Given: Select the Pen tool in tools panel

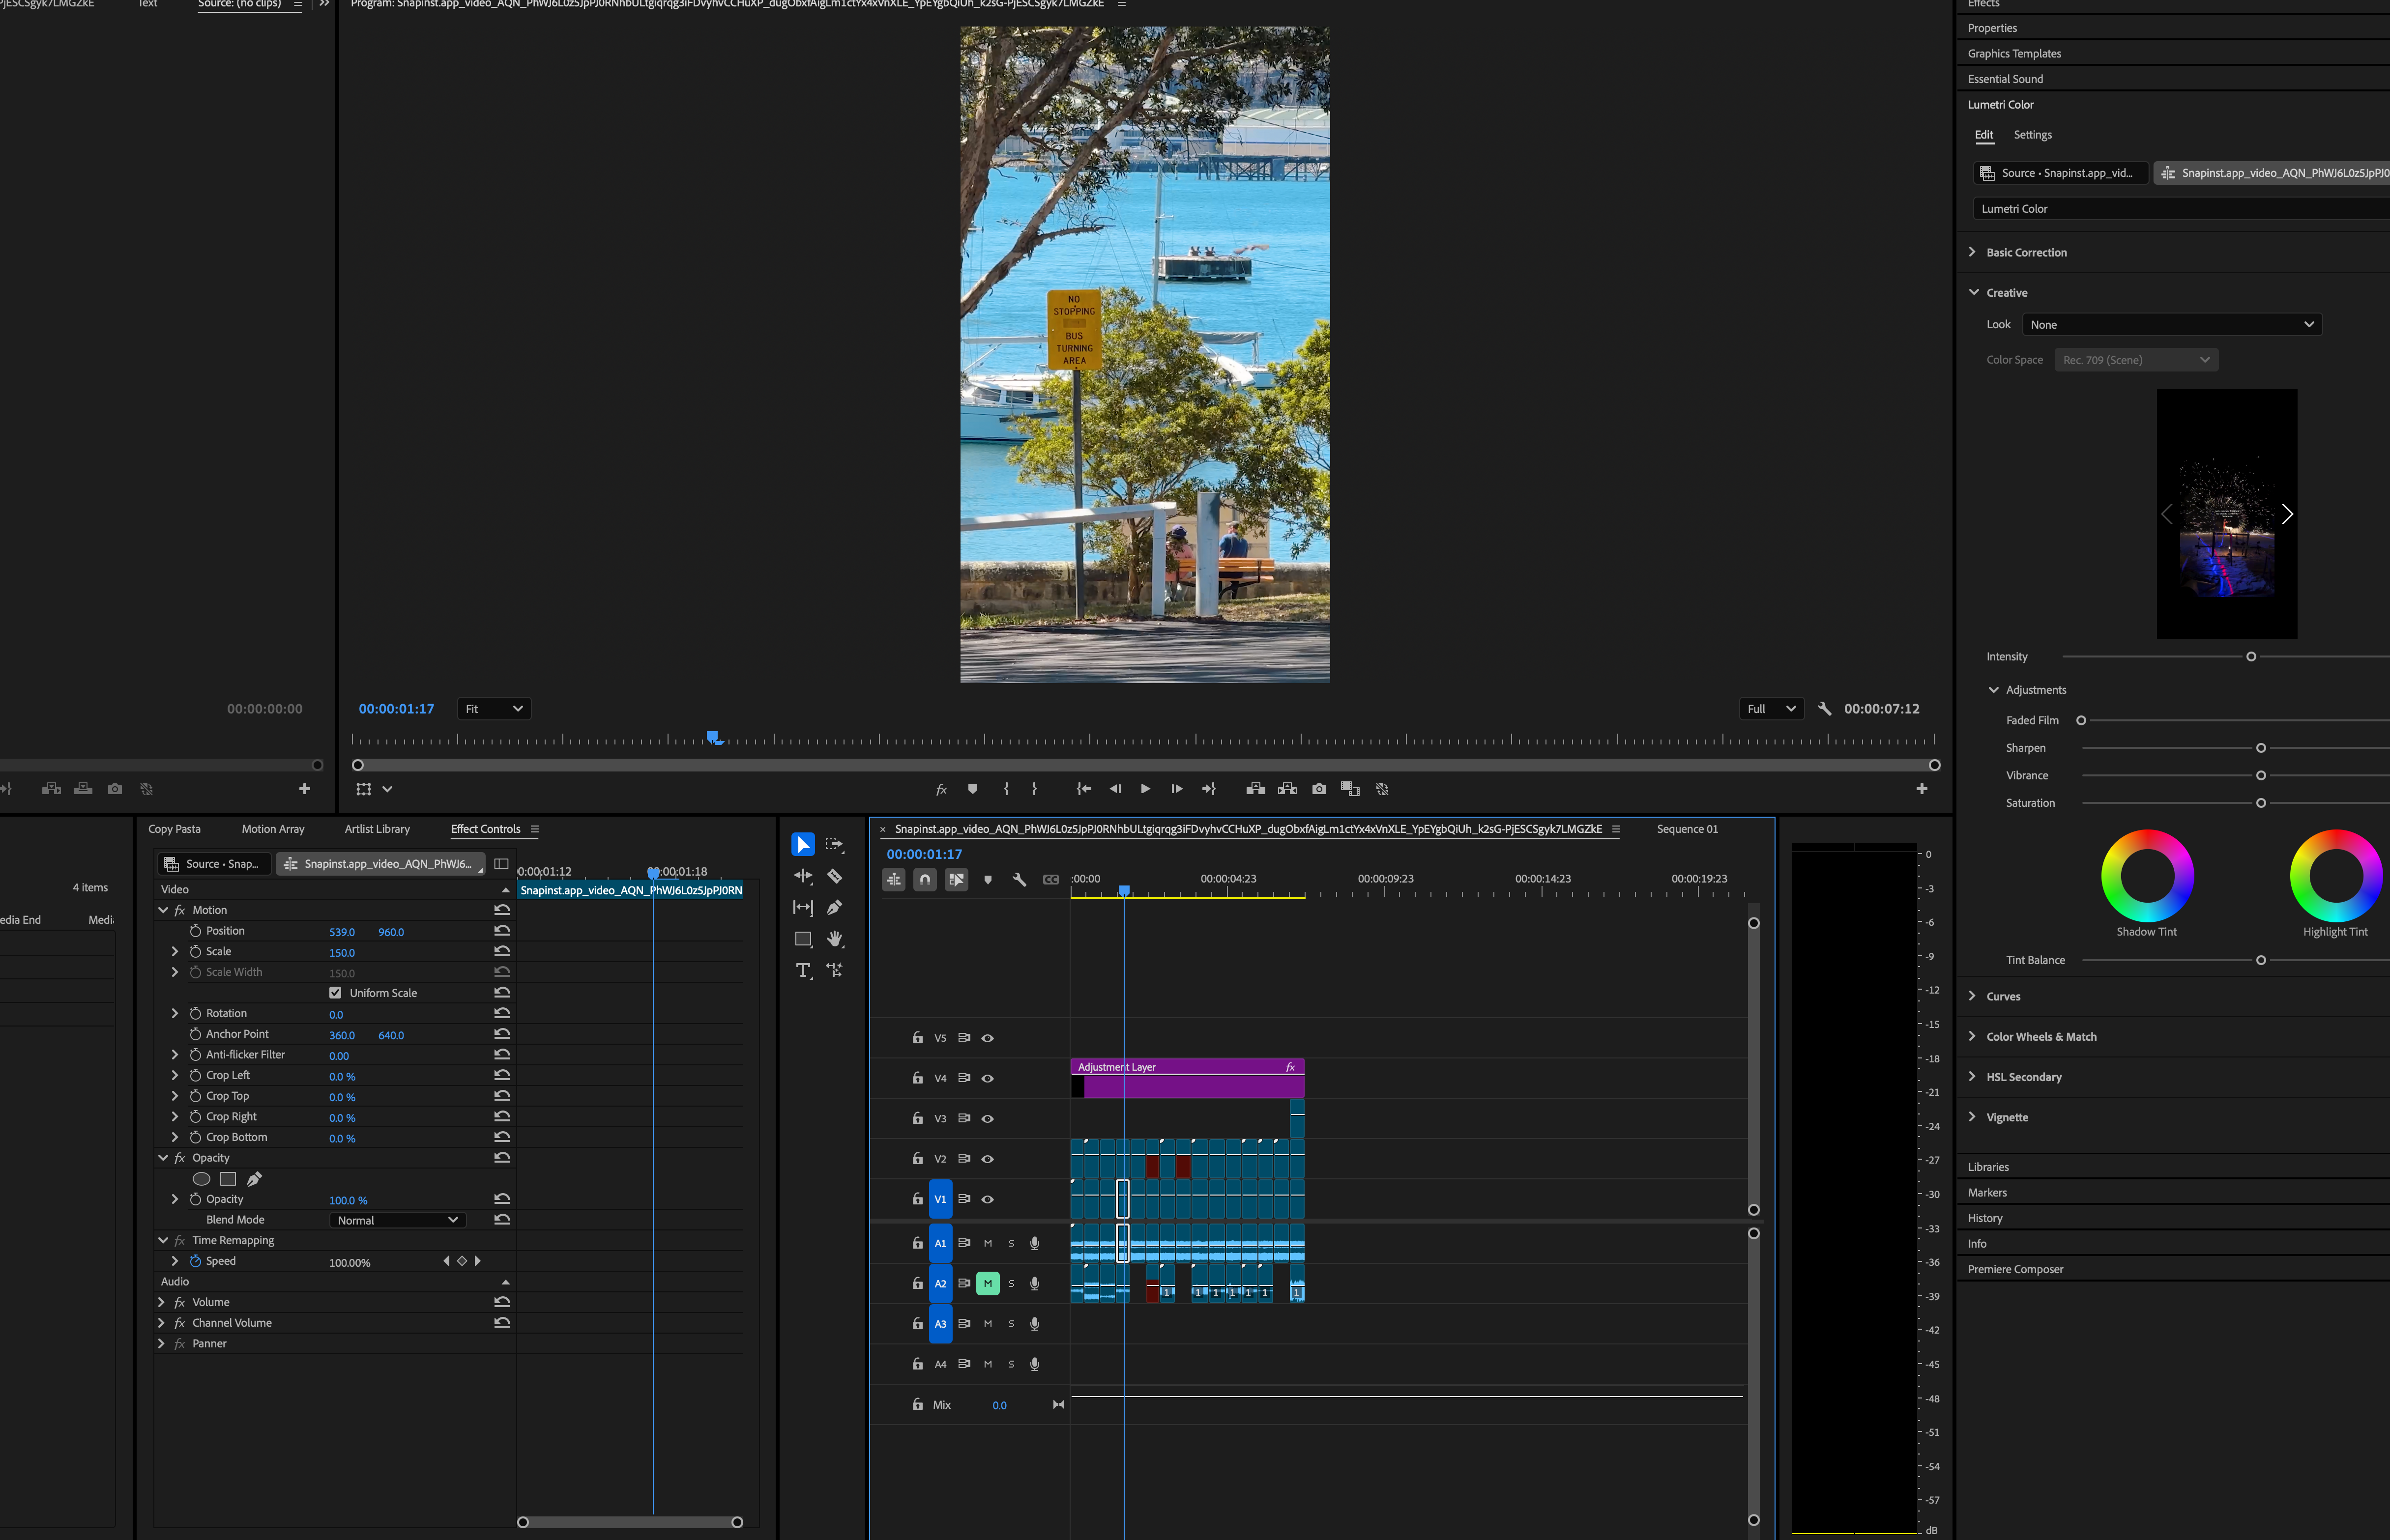Looking at the screenshot, I should [x=834, y=907].
